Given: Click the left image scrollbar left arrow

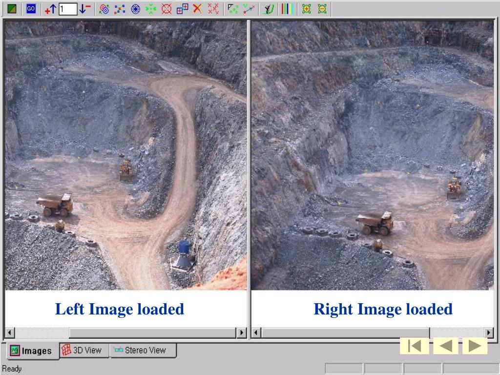Looking at the screenshot, I should point(10,333).
